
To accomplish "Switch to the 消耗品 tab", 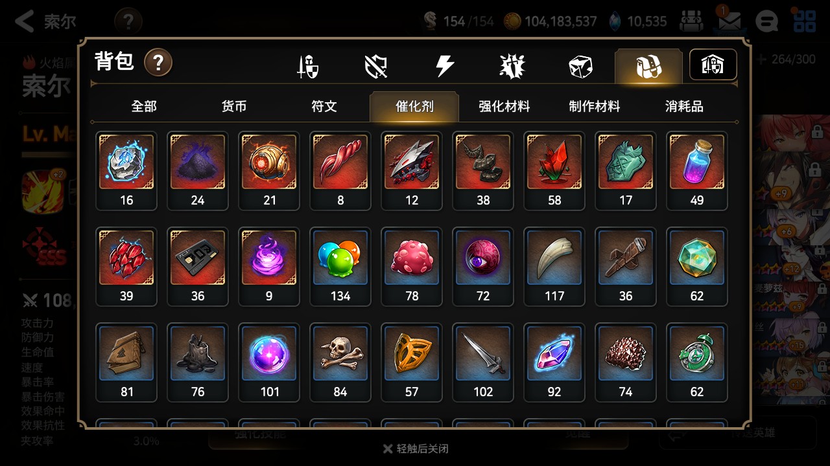I will pyautogui.click(x=684, y=106).
